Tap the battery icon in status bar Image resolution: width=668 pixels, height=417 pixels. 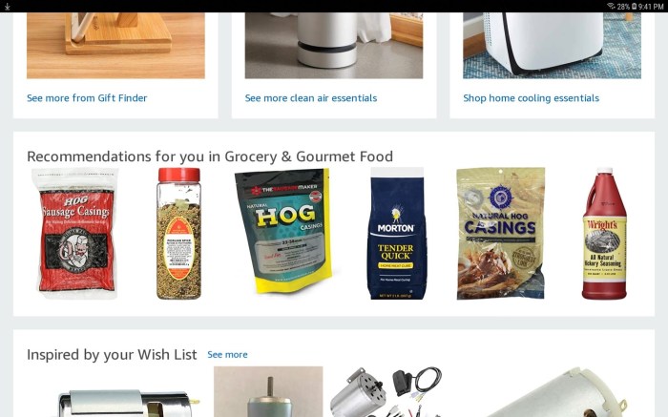pos(634,6)
